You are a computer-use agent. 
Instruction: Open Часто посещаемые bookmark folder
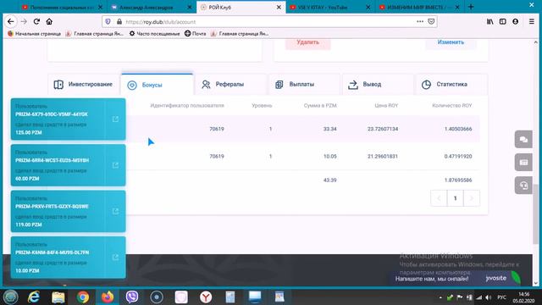coord(154,34)
